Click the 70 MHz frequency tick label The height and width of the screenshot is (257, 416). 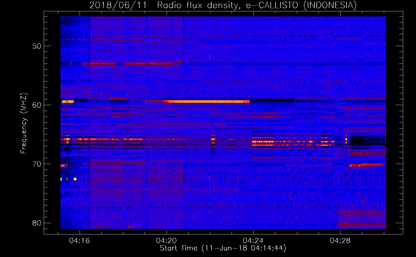coord(37,164)
